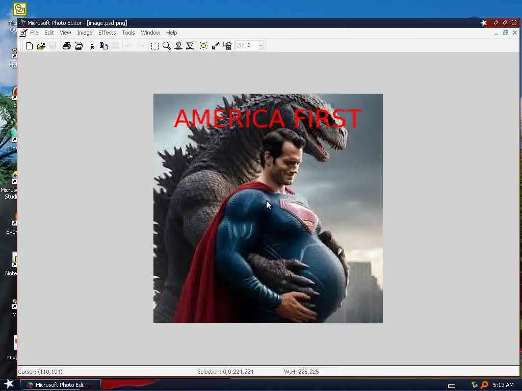522x391 pixels.
Task: Click the New document toolbar icon
Action: pos(29,46)
